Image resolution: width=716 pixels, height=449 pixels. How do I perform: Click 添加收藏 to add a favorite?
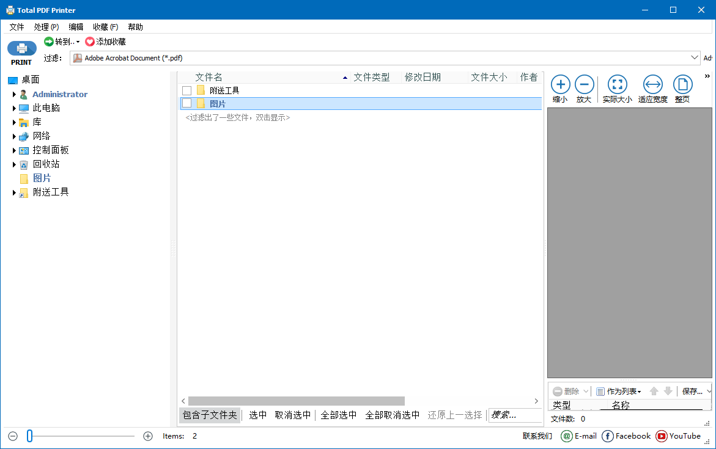(x=106, y=41)
